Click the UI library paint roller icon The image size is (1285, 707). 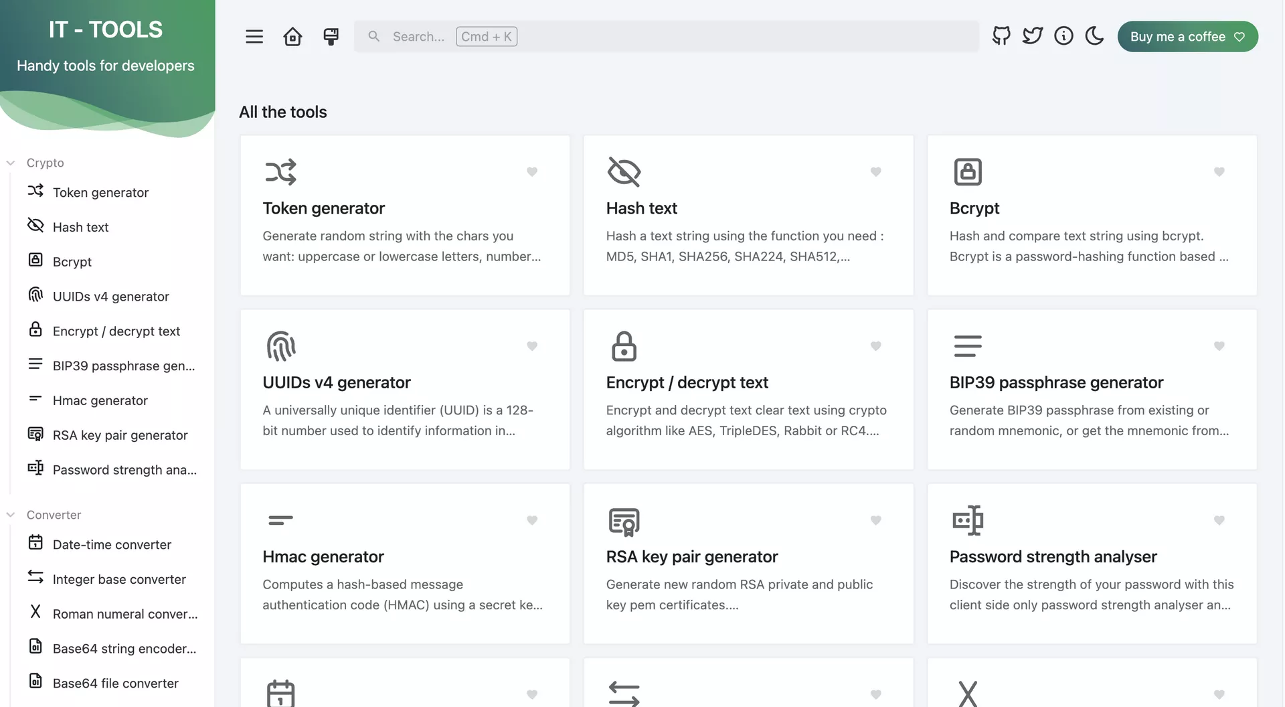tap(331, 37)
